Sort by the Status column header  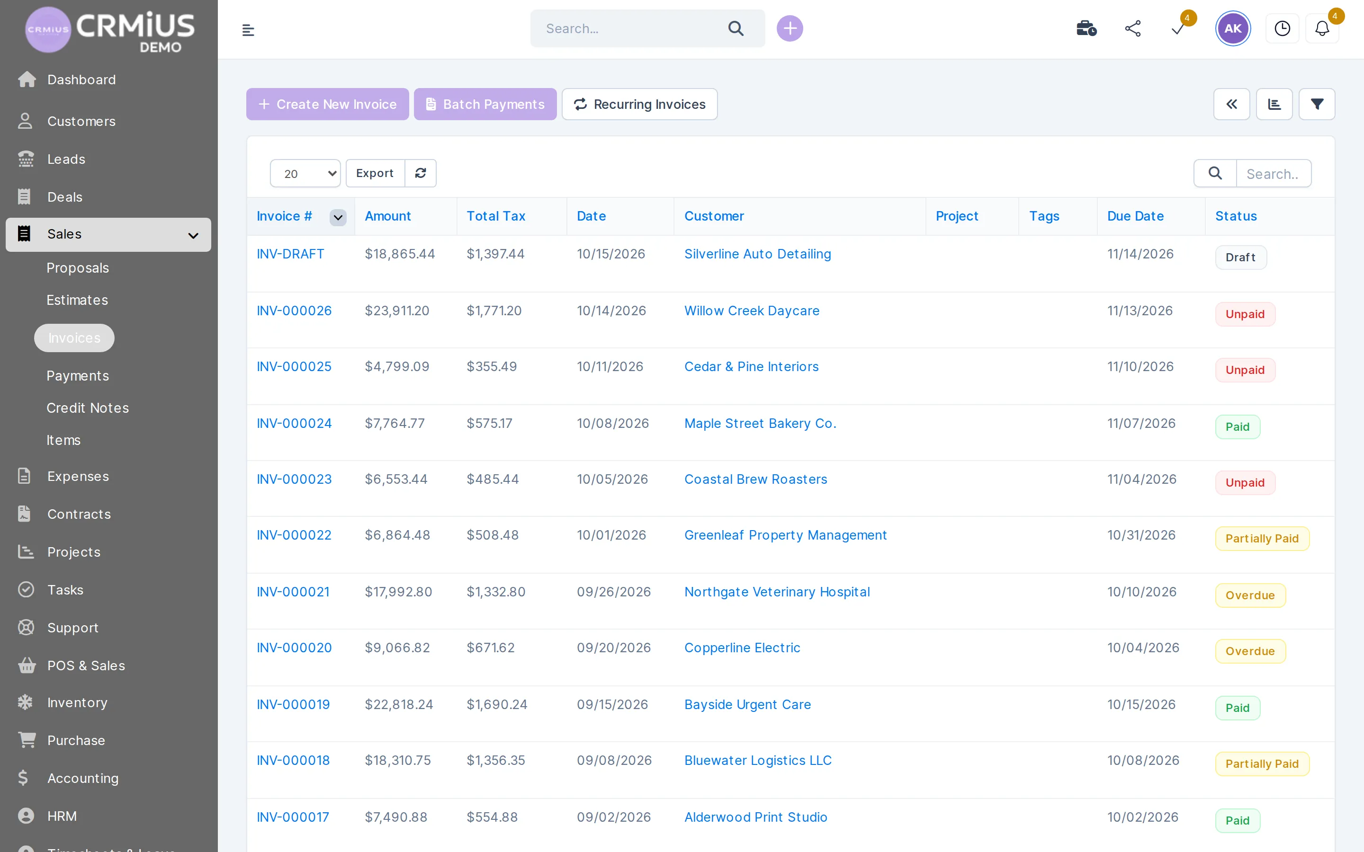tap(1236, 216)
